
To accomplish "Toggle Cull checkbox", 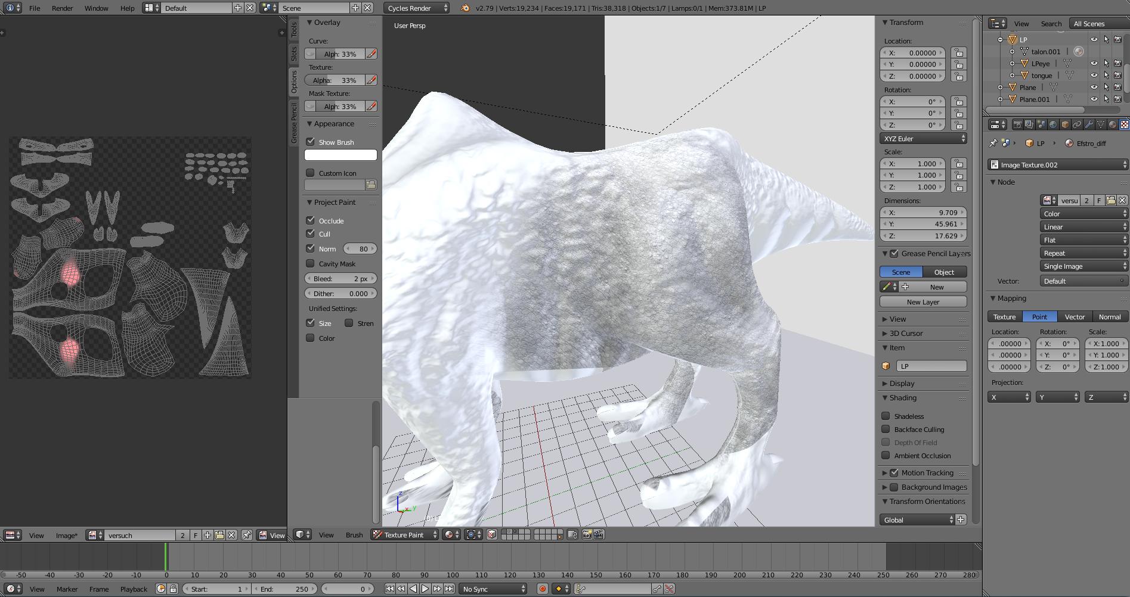I will [x=310, y=234].
